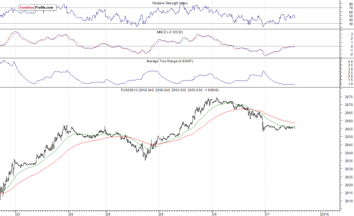The width and height of the screenshot is (354, 216).
Task: Select date label 23 on time axis
Action: [x=18, y=214]
